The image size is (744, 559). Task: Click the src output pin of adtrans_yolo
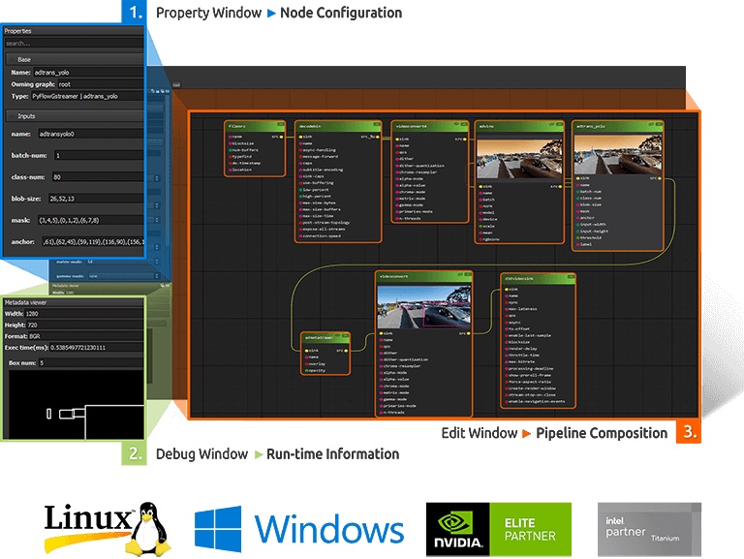point(660,178)
